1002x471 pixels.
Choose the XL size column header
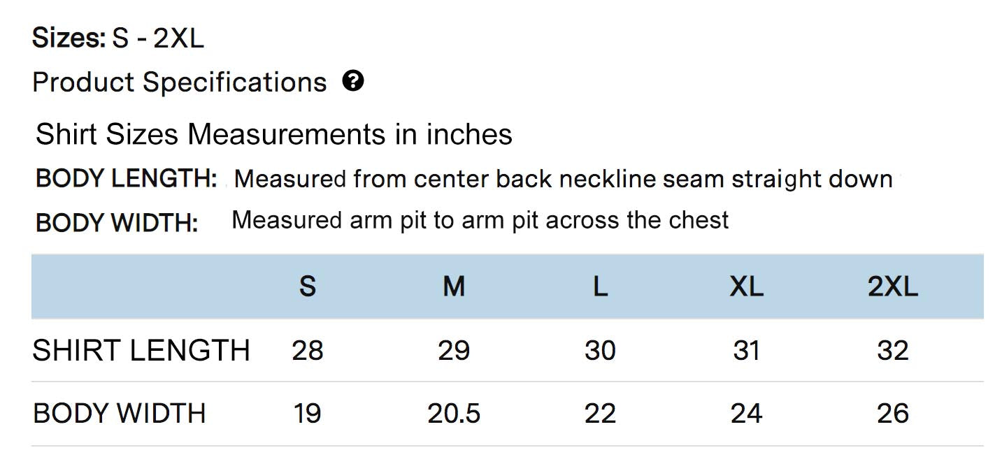coord(746,287)
